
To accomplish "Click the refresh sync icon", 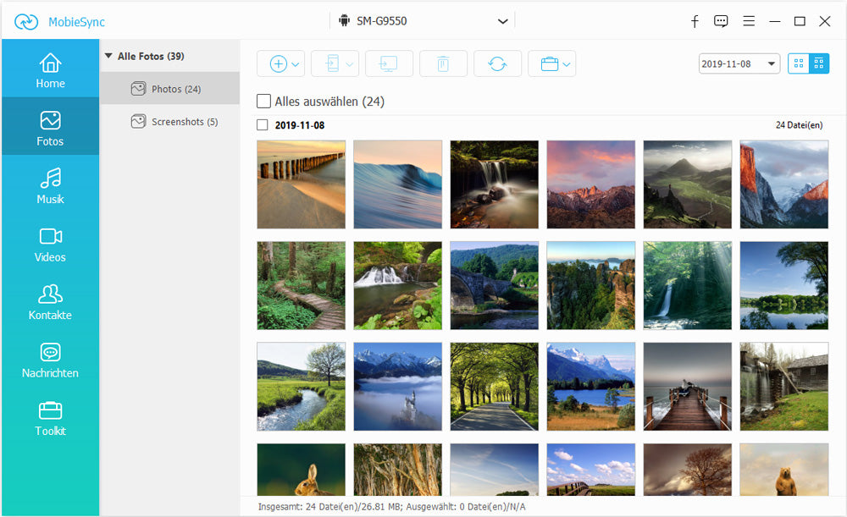I will tap(497, 64).
